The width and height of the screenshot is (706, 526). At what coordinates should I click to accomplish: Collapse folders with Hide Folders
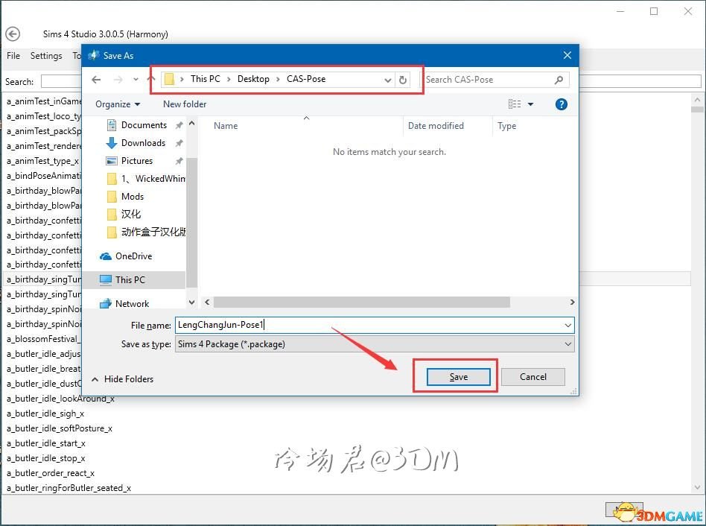122,379
